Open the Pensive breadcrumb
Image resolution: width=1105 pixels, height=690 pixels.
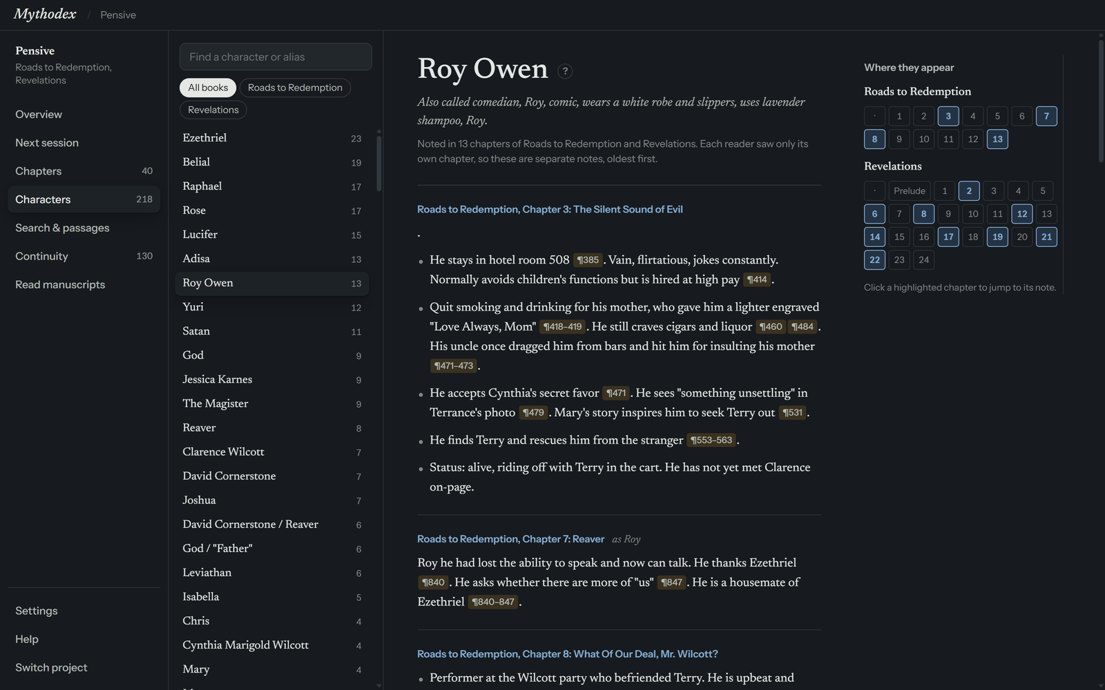118,15
